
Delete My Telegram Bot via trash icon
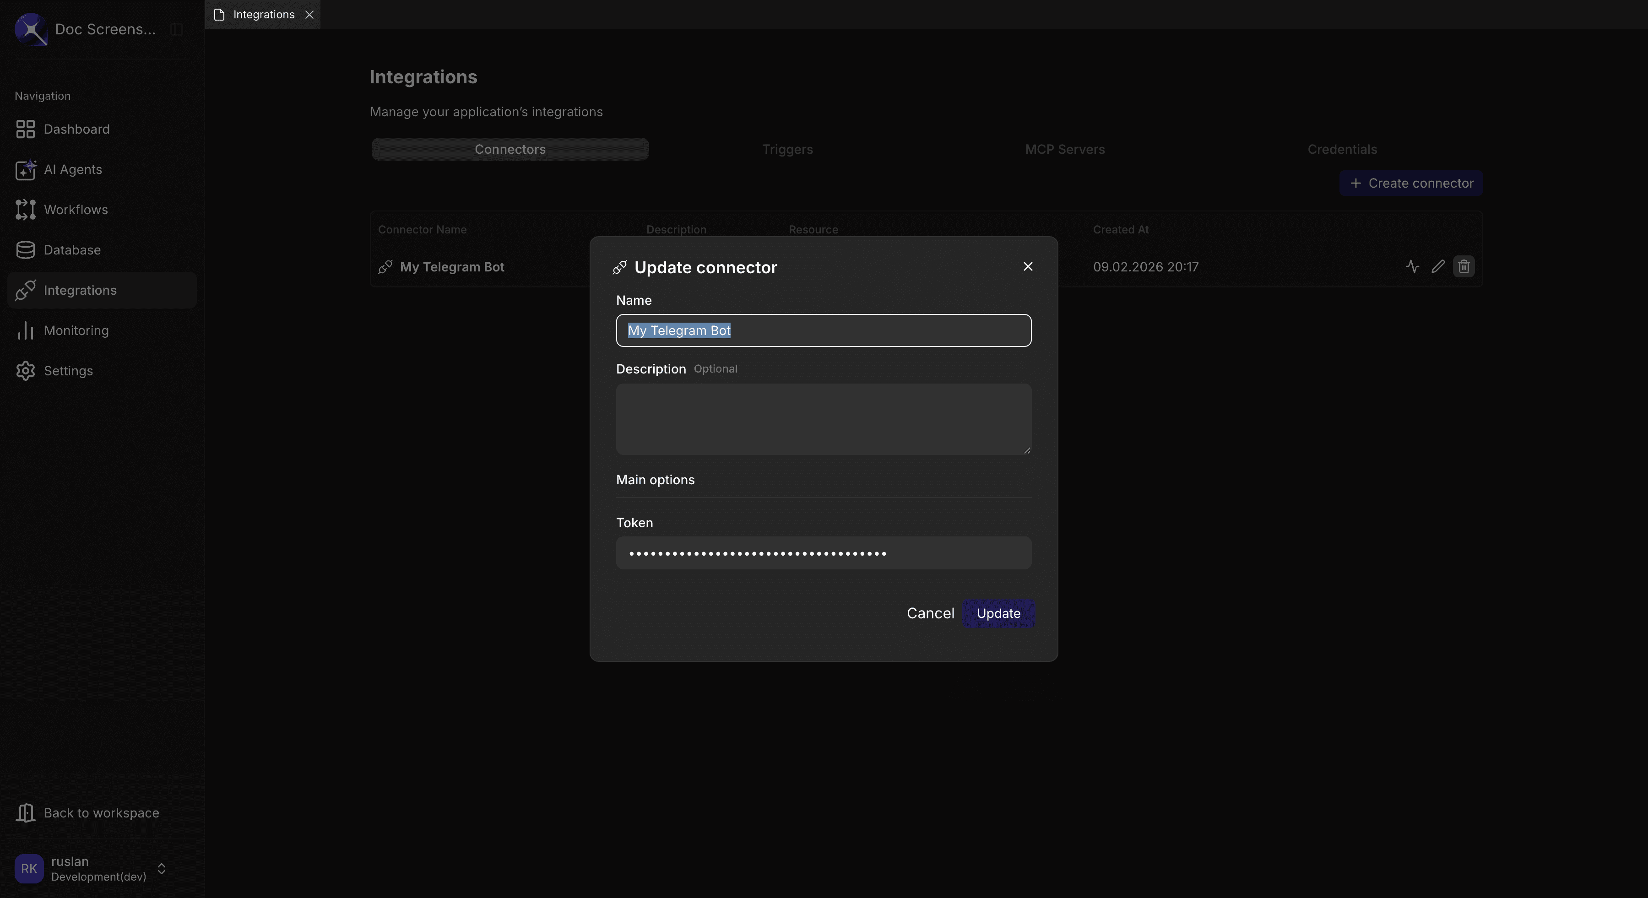(x=1464, y=266)
